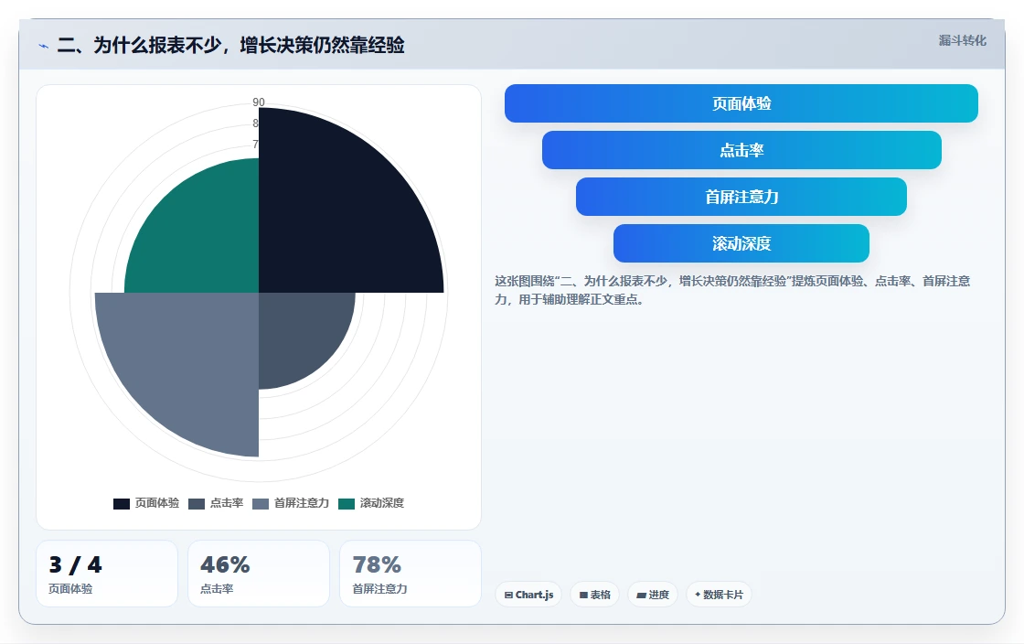Click the description paragraph starting with 这张图围绕
This screenshot has width=1024, height=644.
pos(732,290)
